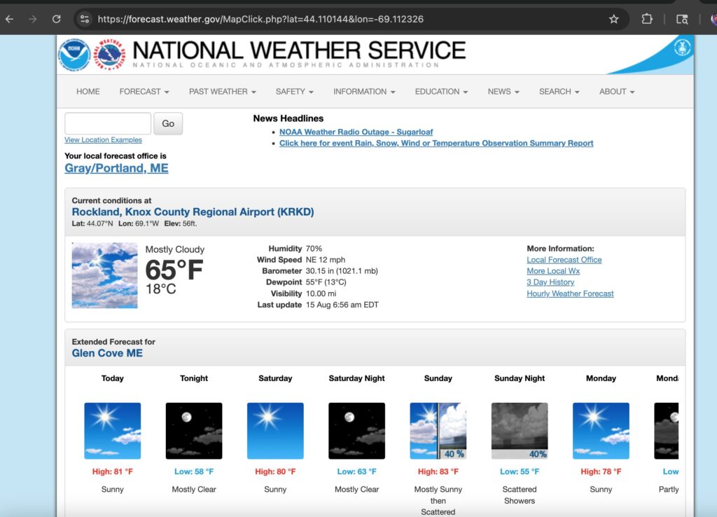Open the EDUCATION dropdown menu

pos(441,92)
